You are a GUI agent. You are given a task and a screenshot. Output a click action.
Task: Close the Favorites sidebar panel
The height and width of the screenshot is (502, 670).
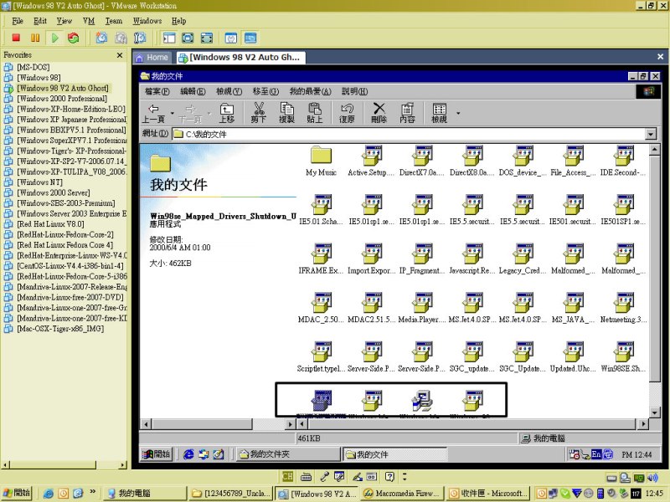click(x=120, y=55)
